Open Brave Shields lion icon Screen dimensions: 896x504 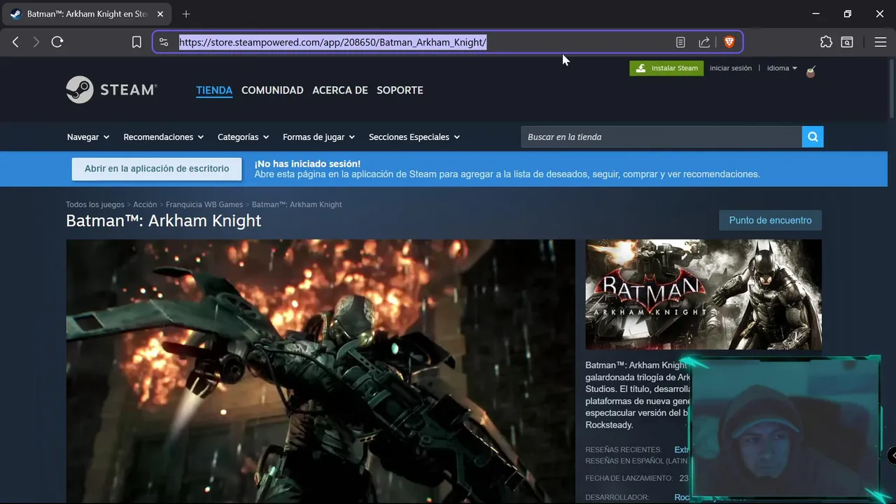729,42
